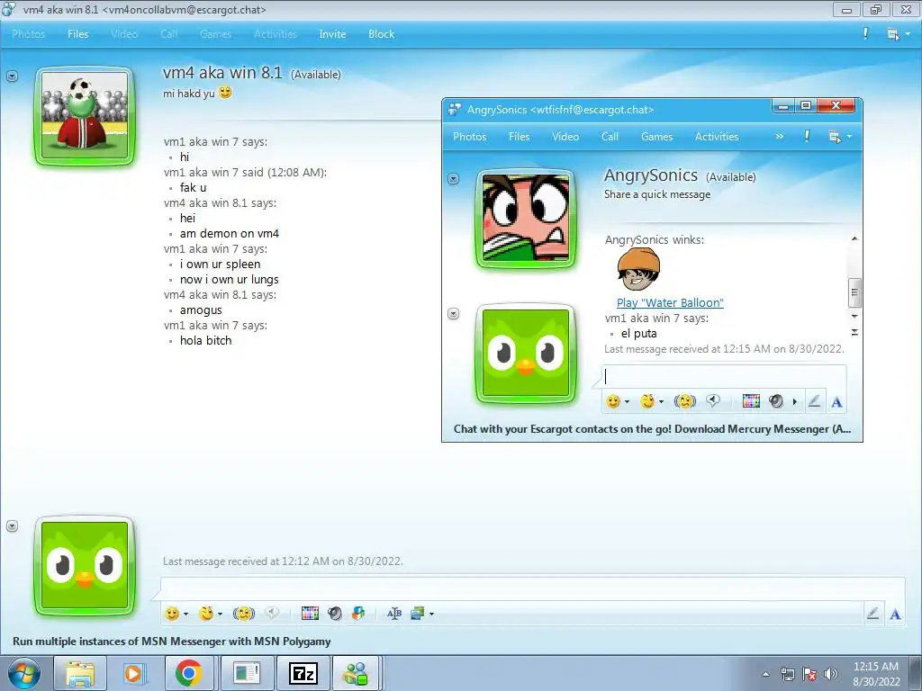Record voice clip in AngrySonics window

click(713, 401)
